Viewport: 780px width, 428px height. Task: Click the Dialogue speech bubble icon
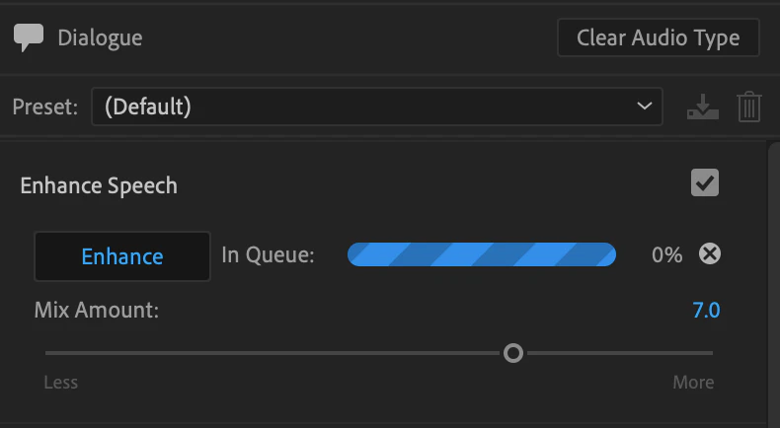(29, 37)
